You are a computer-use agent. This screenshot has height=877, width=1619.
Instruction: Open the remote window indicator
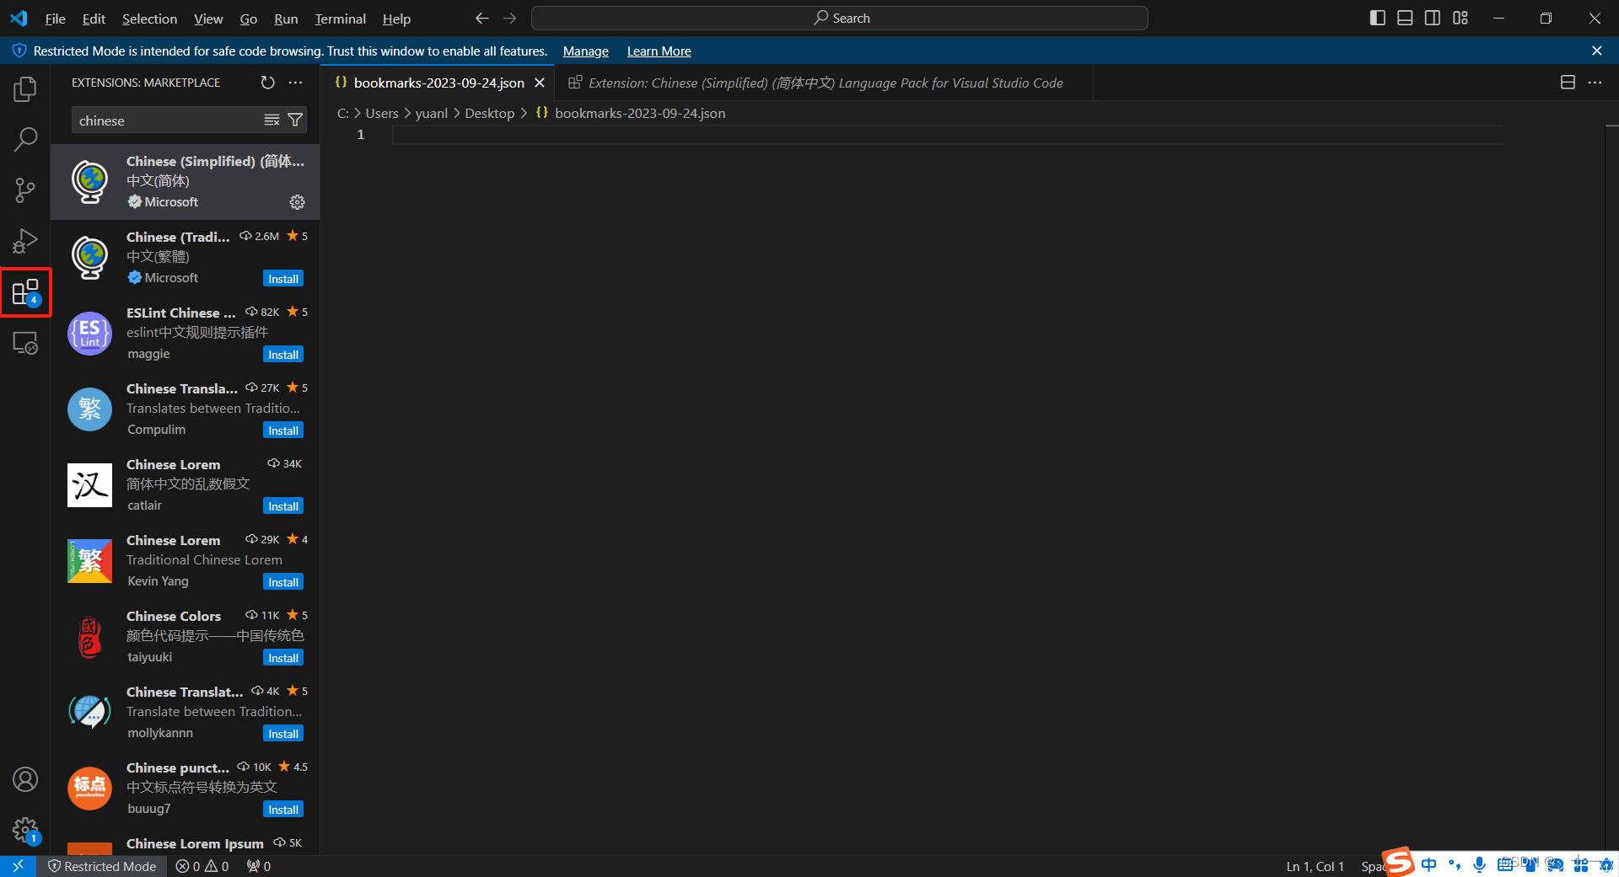tap(18, 866)
